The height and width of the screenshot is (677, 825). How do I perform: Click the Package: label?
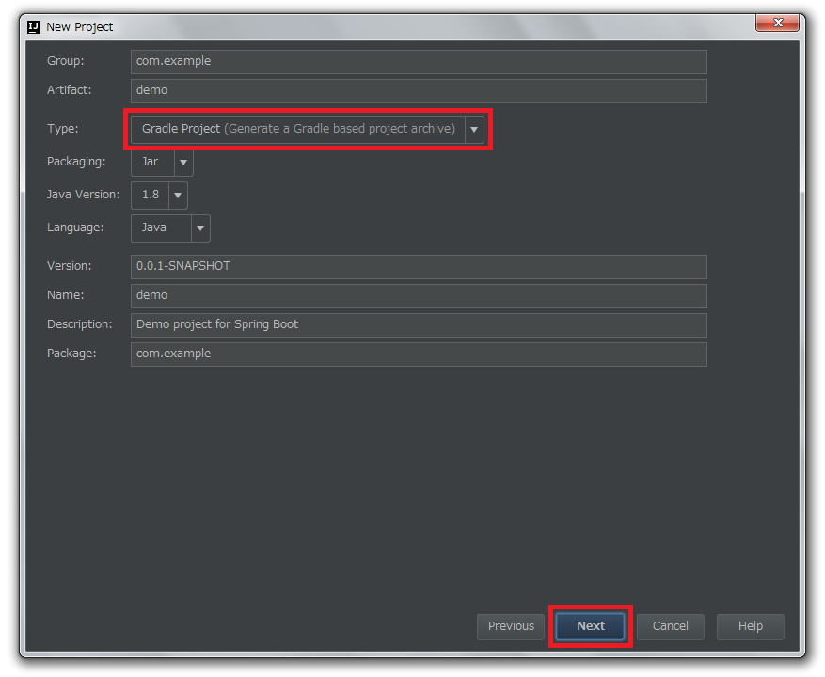point(71,354)
